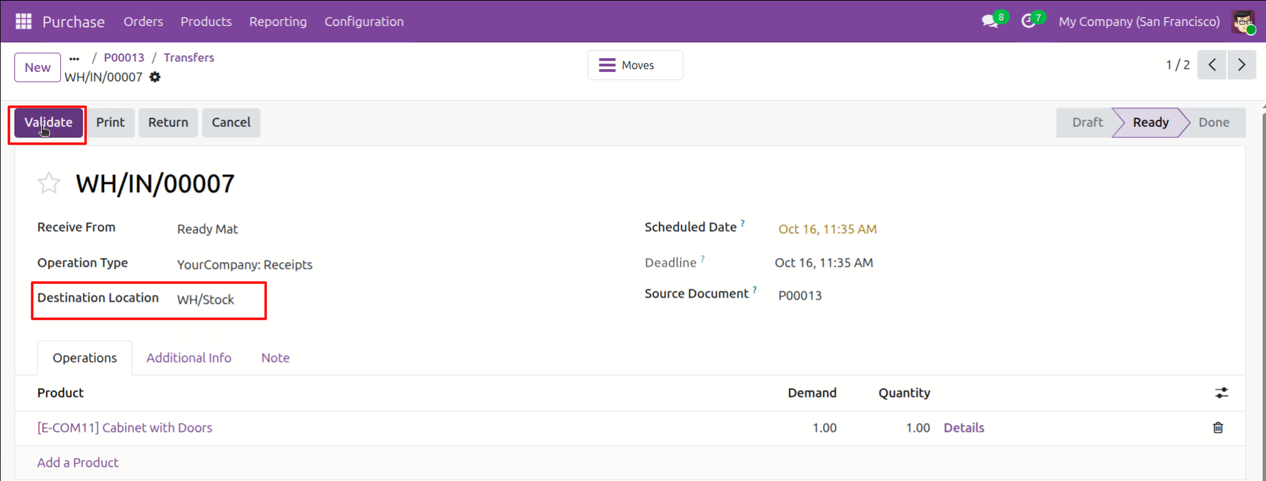Go to Transfers breadcrumb link
The image size is (1266, 481).
(x=189, y=57)
